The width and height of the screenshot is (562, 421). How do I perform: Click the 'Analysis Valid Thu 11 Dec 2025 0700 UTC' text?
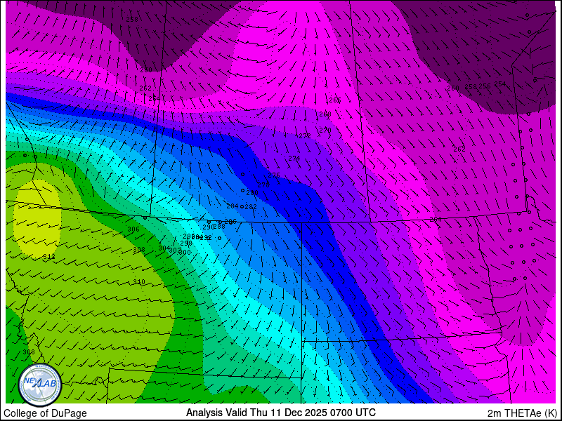click(280, 413)
